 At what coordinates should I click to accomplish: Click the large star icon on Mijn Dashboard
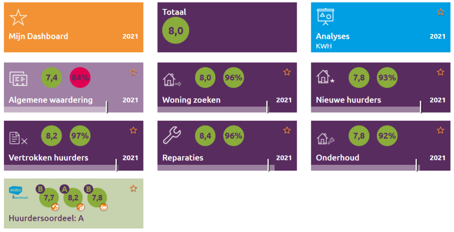point(18,17)
